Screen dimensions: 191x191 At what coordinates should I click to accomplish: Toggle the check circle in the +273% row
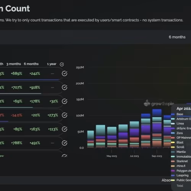65,115
